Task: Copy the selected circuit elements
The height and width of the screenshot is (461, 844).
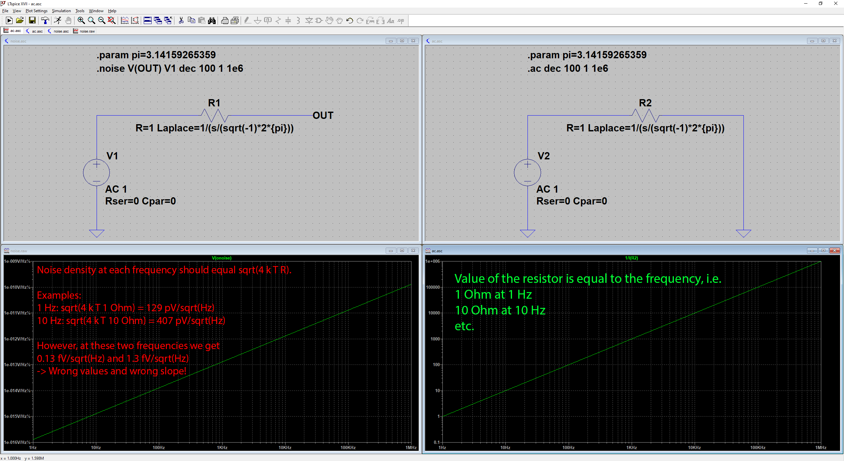Action: point(191,20)
